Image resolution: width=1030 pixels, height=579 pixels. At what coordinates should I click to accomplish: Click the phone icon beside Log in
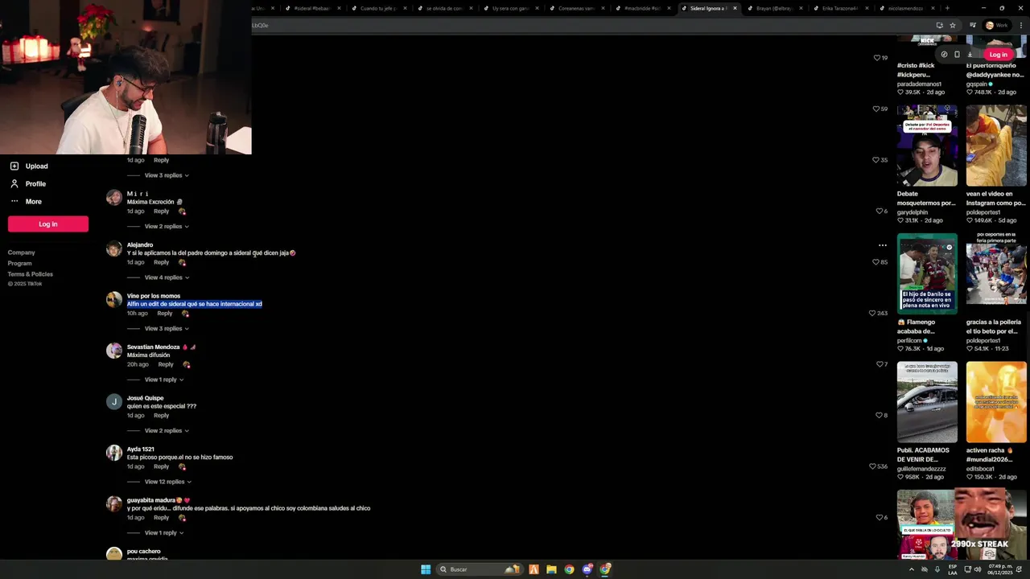click(x=957, y=55)
